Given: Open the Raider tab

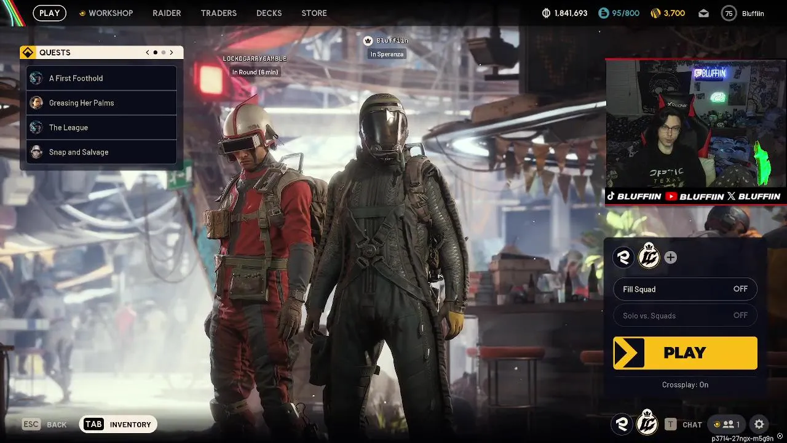Looking at the screenshot, I should (167, 13).
